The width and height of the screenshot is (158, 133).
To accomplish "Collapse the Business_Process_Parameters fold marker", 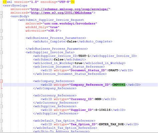I will pyautogui.click(x=1, y=38).
